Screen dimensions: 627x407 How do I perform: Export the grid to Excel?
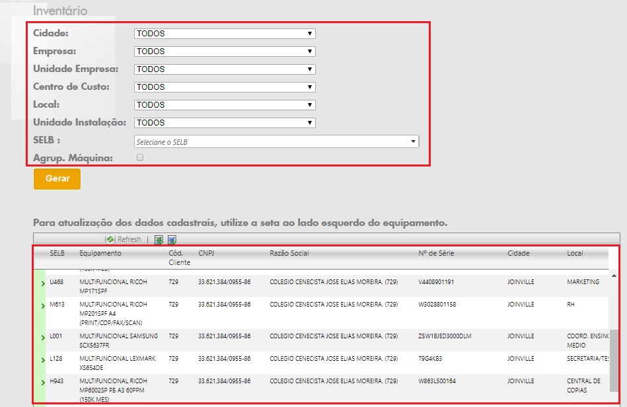click(x=159, y=239)
